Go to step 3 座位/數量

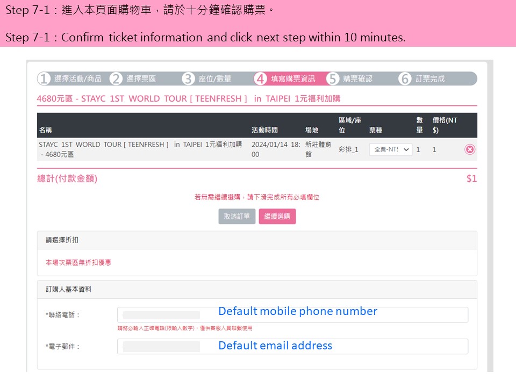pyautogui.click(x=207, y=78)
